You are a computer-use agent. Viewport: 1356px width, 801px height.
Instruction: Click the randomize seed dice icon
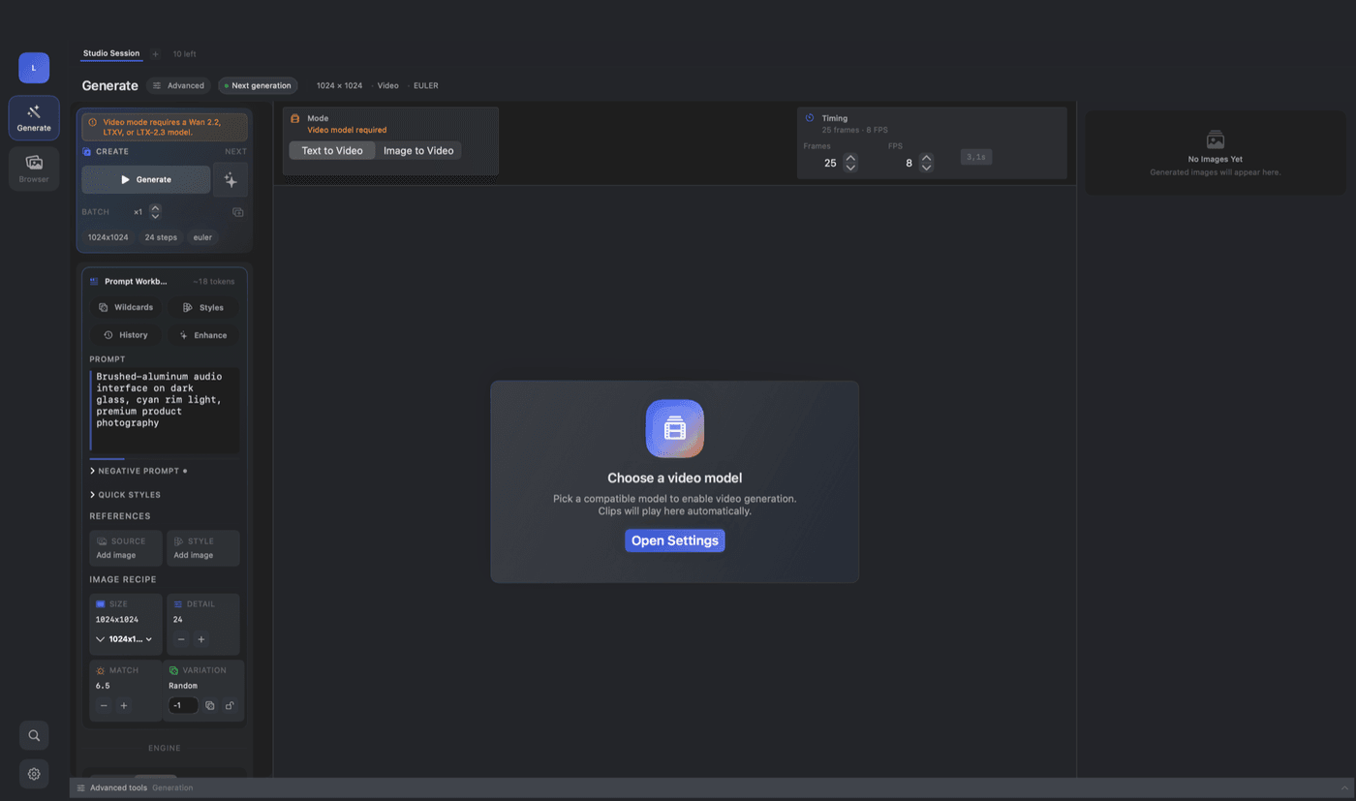click(x=209, y=706)
